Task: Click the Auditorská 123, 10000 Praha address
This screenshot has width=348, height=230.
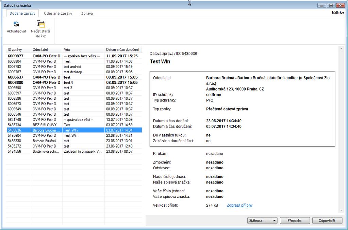Action: point(235,89)
